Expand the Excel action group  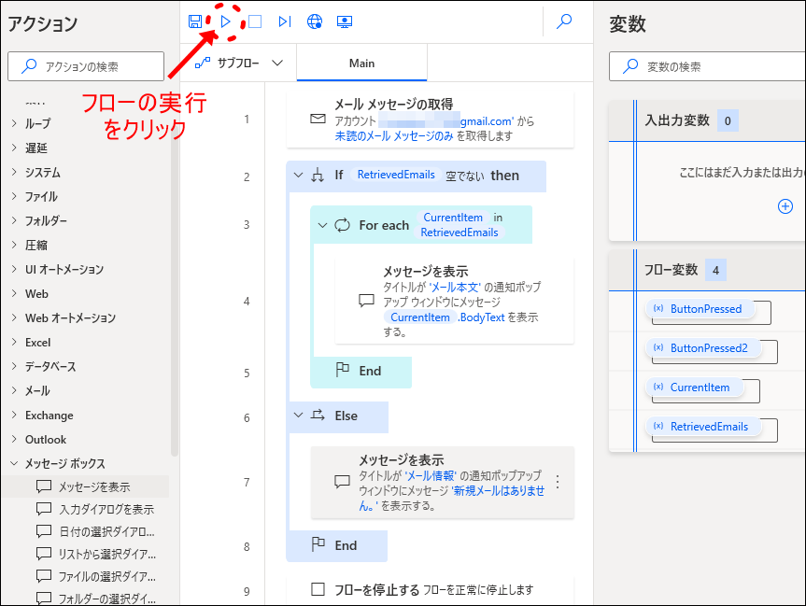tap(14, 343)
